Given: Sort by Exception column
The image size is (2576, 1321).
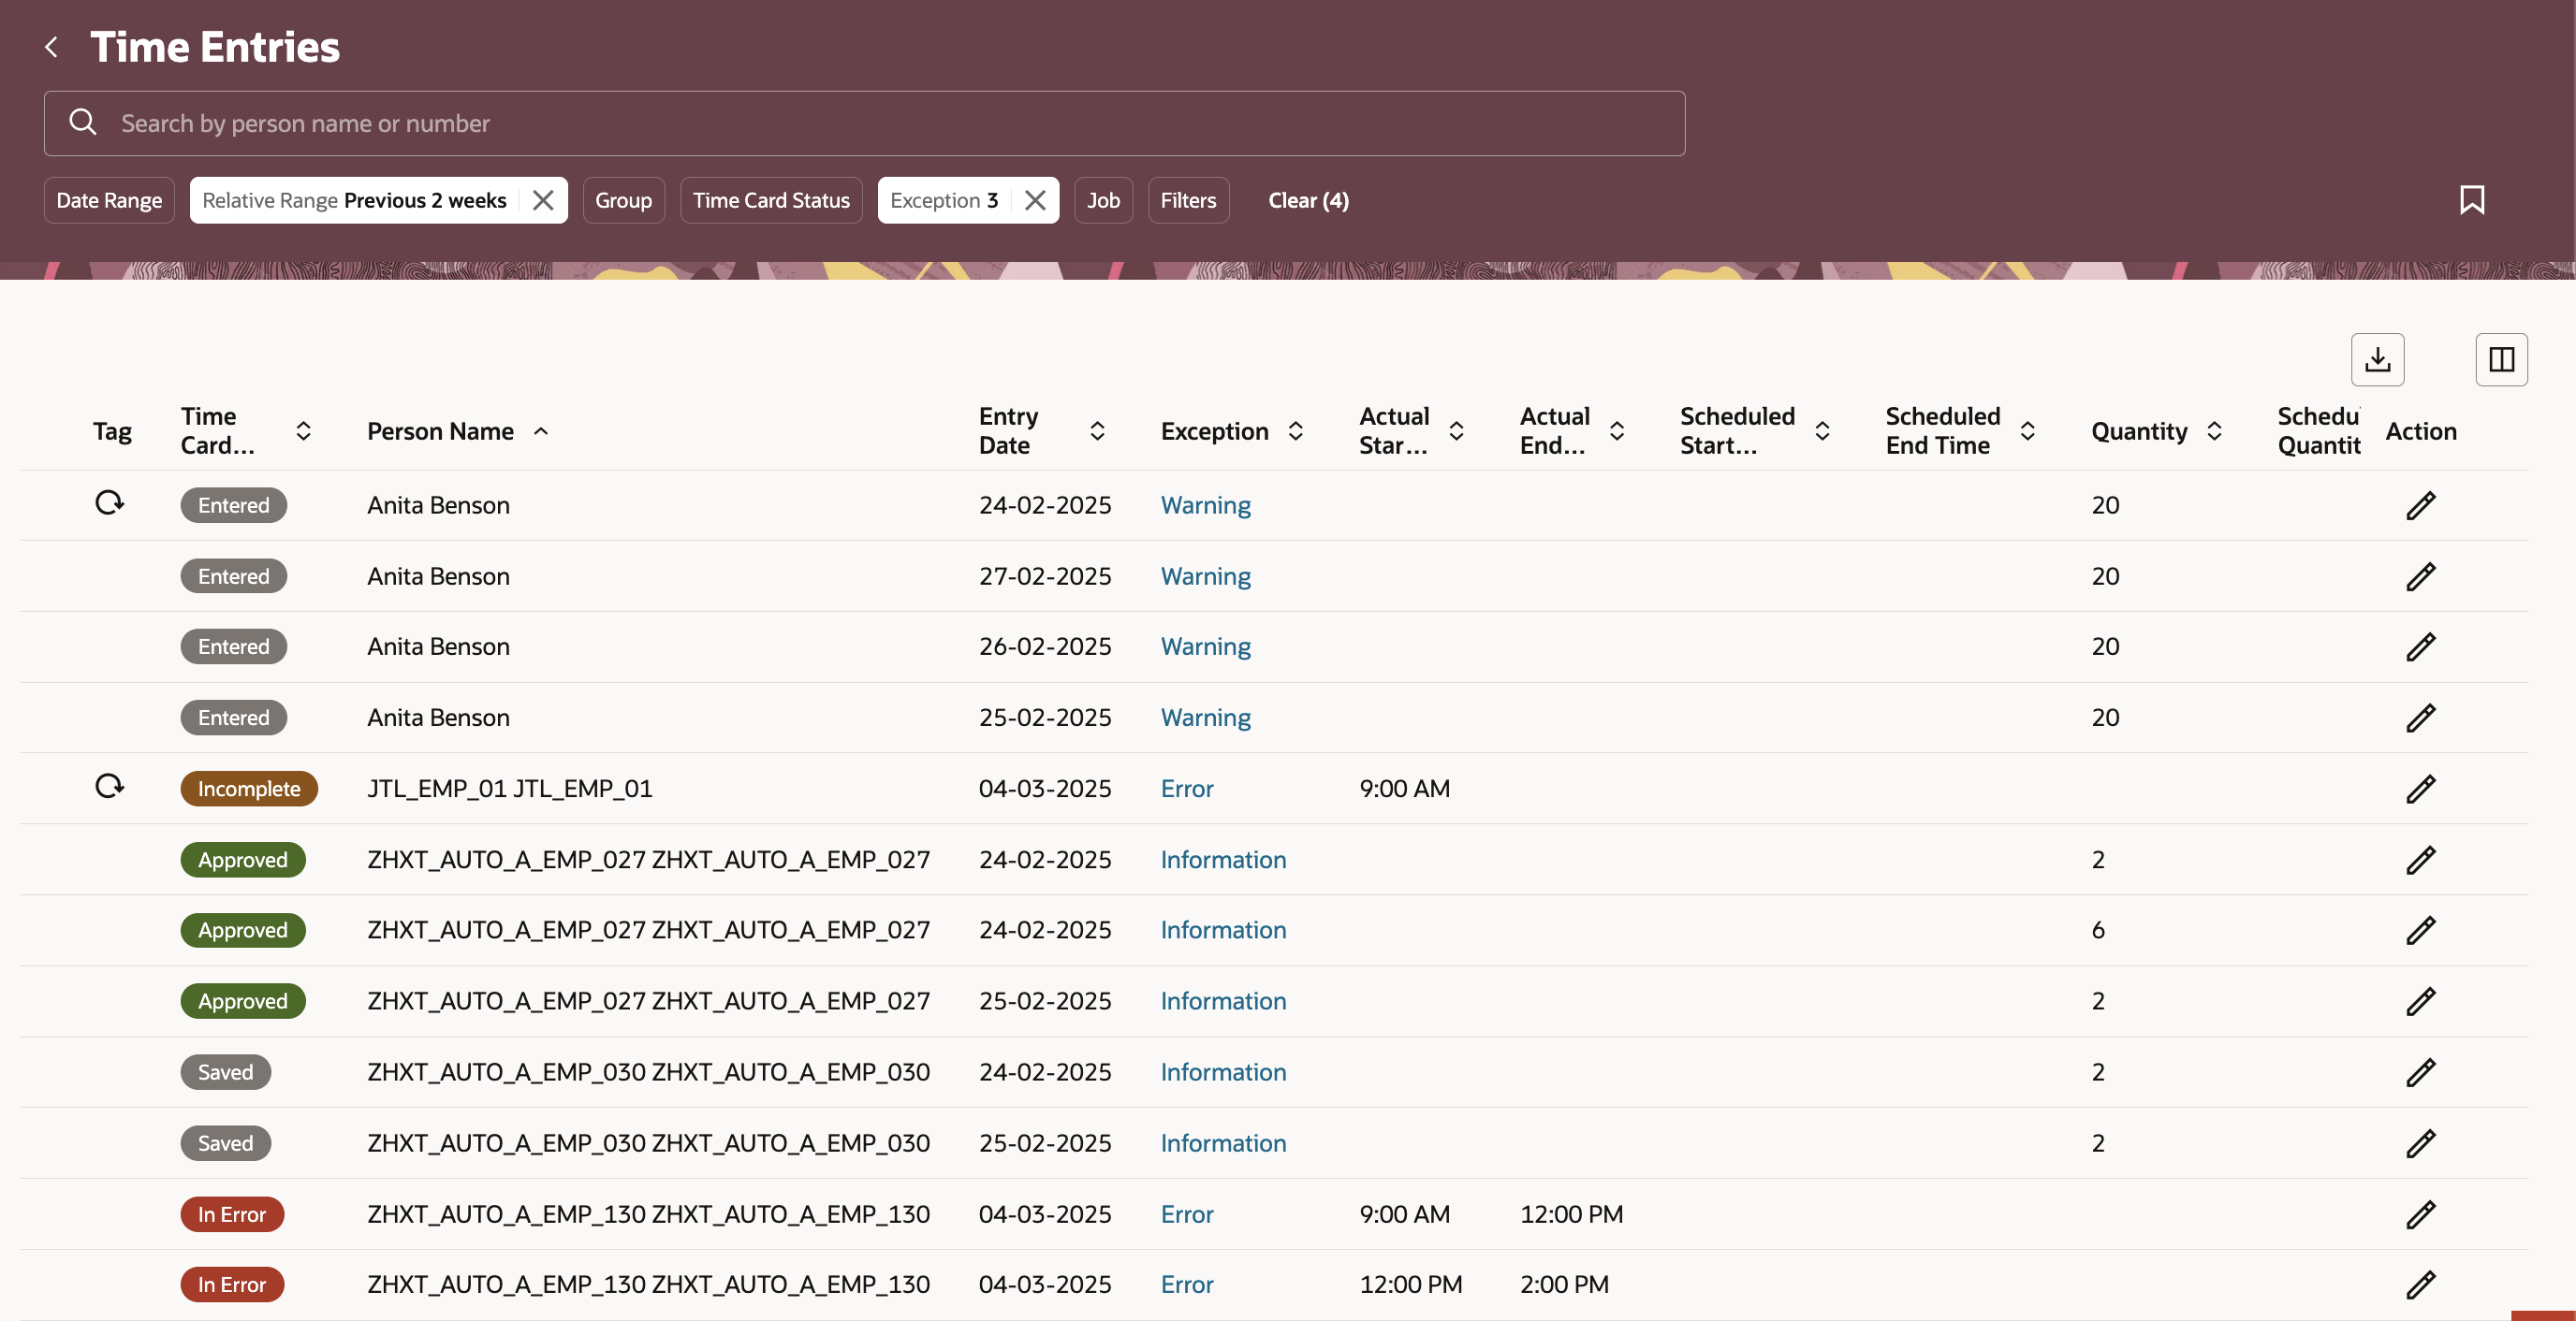Looking at the screenshot, I should pos(1295,430).
